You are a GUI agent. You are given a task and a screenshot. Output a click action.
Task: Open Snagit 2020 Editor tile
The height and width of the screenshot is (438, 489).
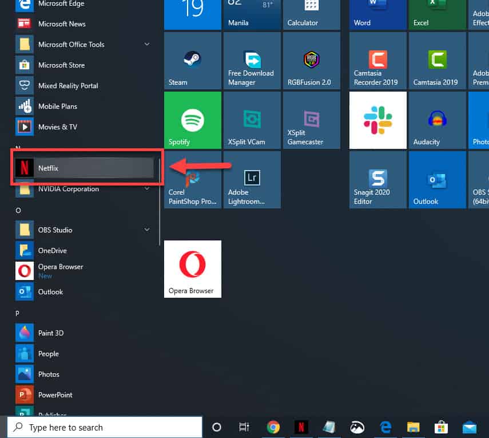coord(377,180)
